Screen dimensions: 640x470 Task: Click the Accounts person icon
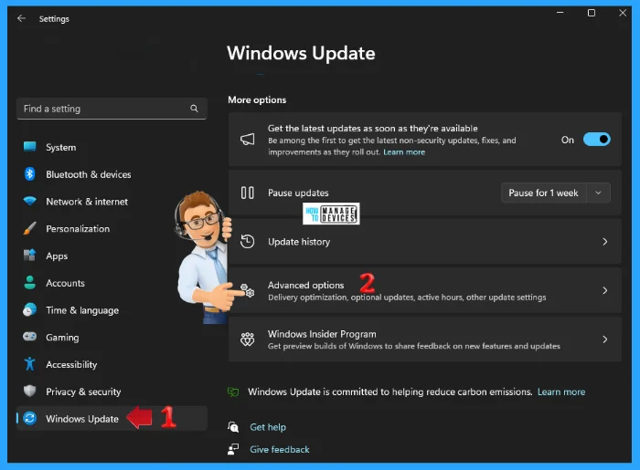30,283
